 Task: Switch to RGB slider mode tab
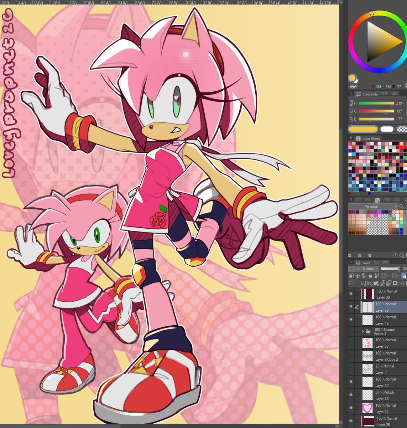point(351,104)
